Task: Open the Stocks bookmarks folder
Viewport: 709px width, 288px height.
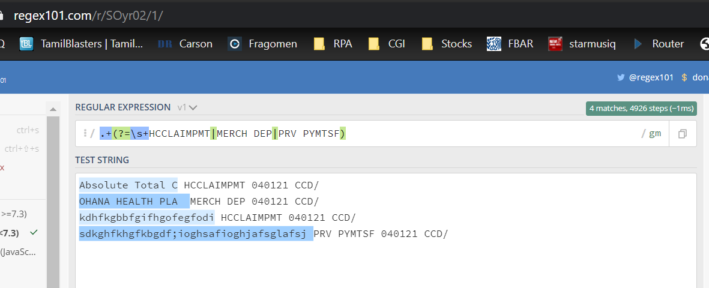Action: (x=447, y=44)
